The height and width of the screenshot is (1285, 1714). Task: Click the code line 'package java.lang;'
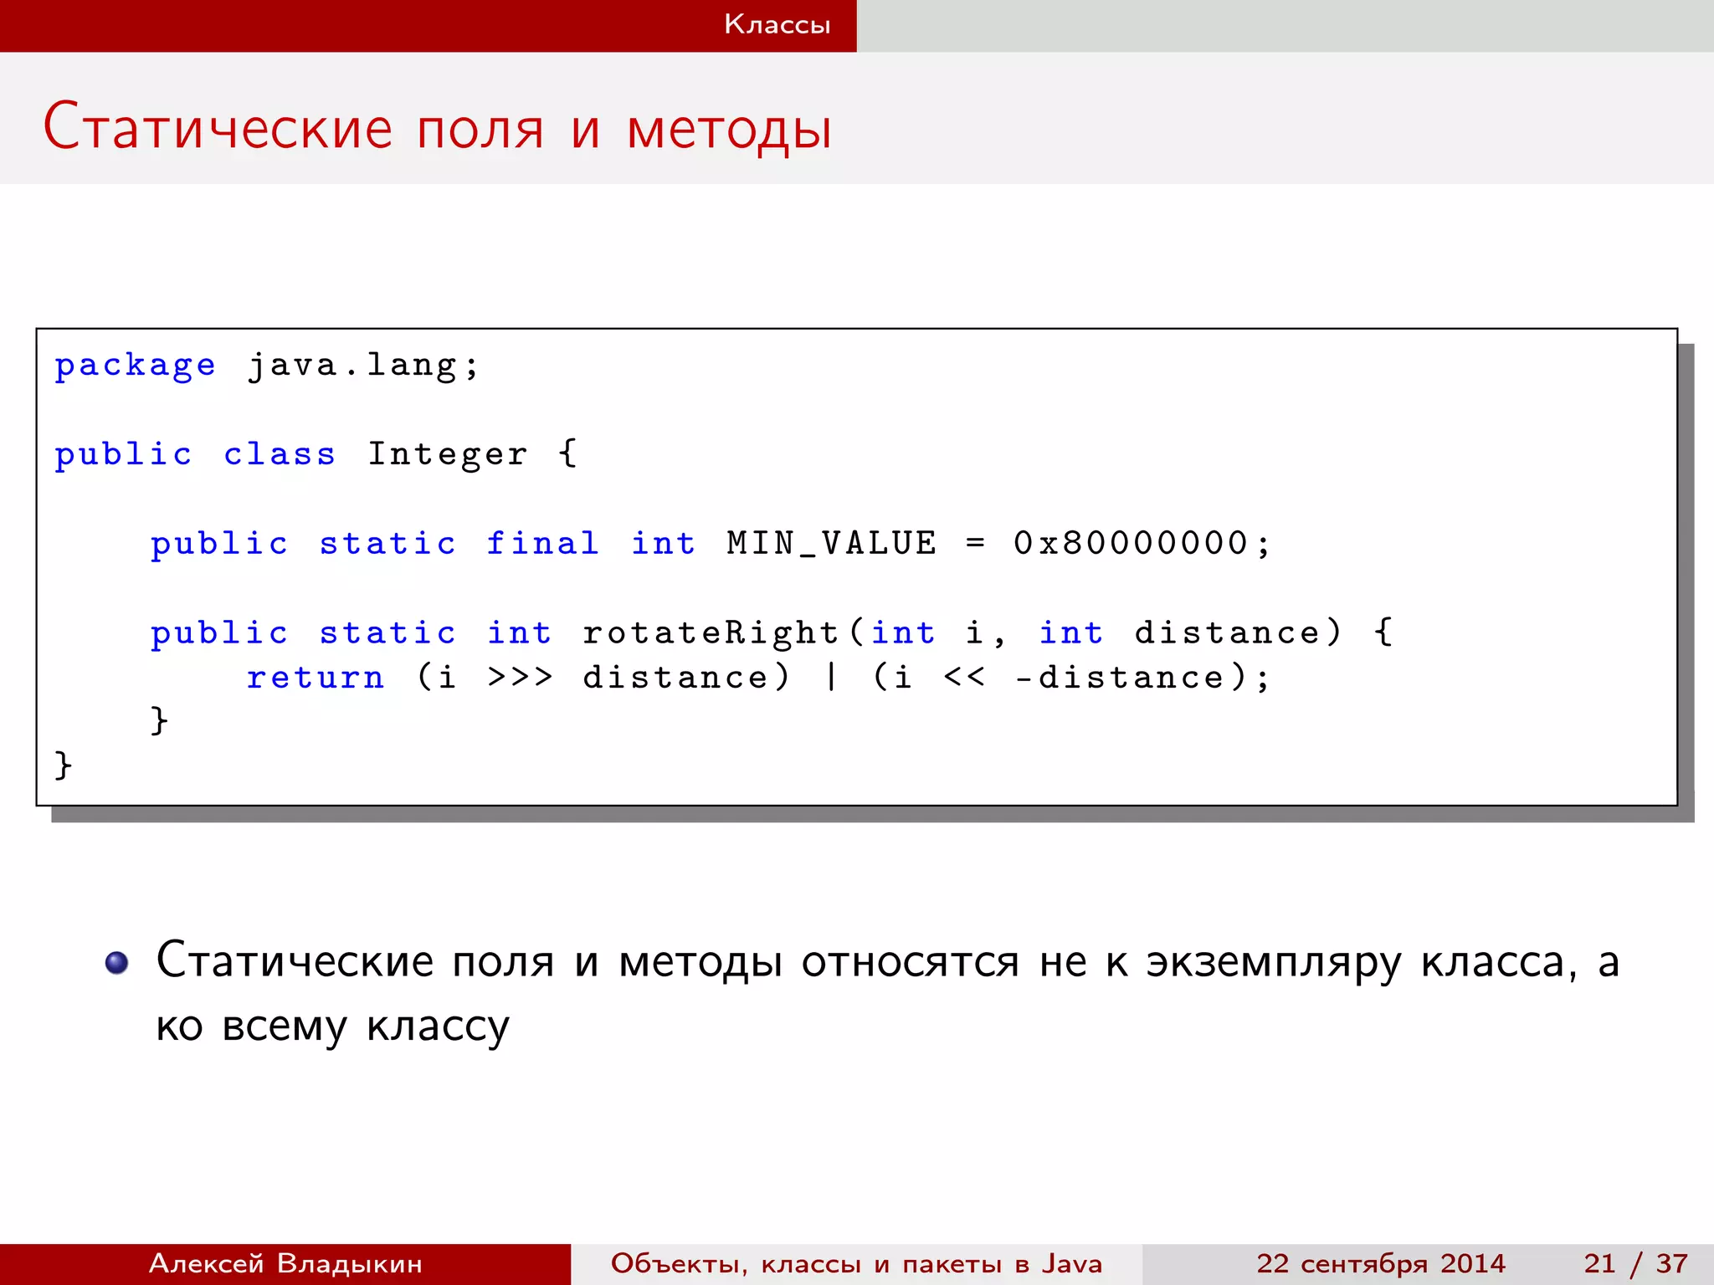267,366
